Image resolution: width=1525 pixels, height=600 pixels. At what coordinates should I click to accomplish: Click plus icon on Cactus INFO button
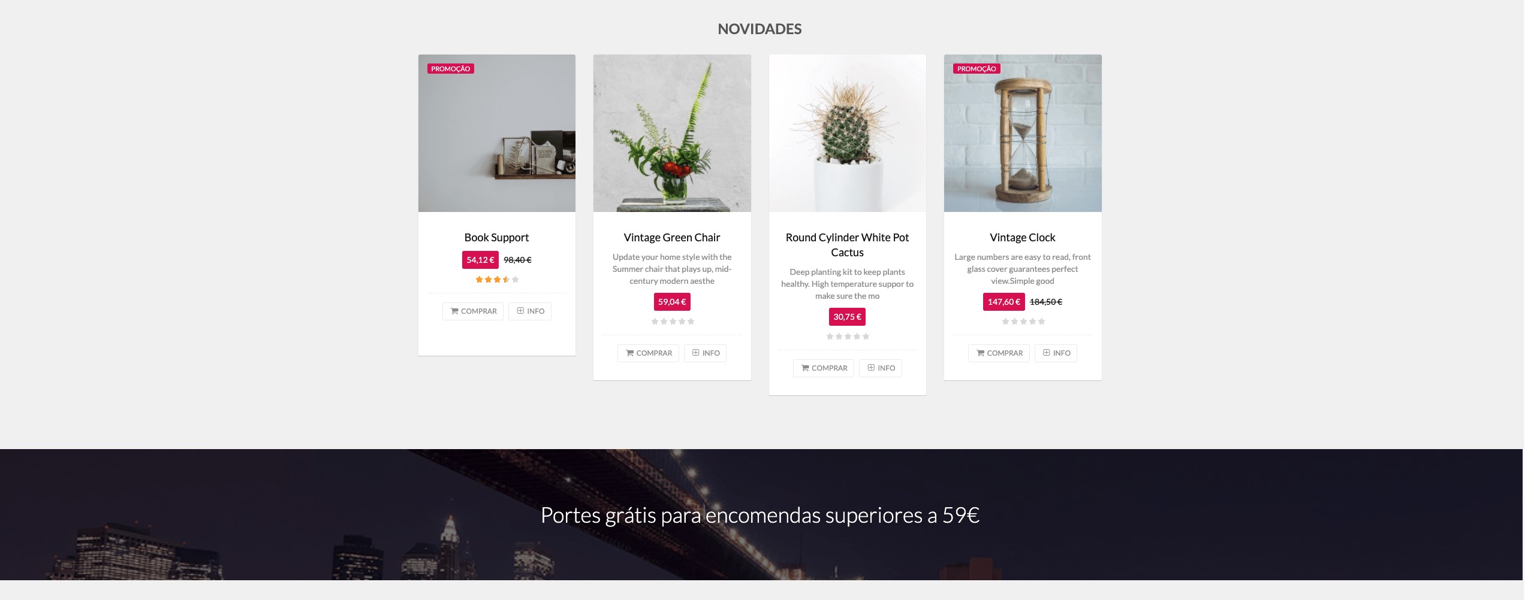click(871, 368)
